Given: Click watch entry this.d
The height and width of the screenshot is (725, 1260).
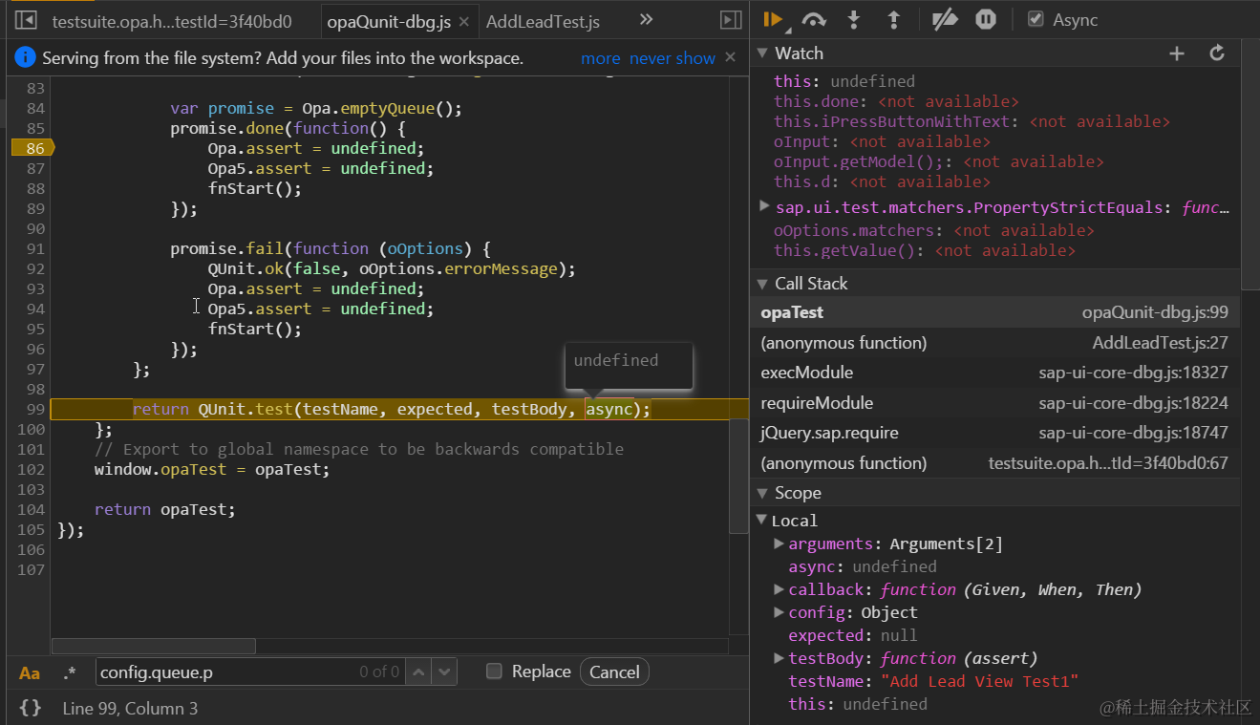Looking at the screenshot, I should tap(882, 181).
